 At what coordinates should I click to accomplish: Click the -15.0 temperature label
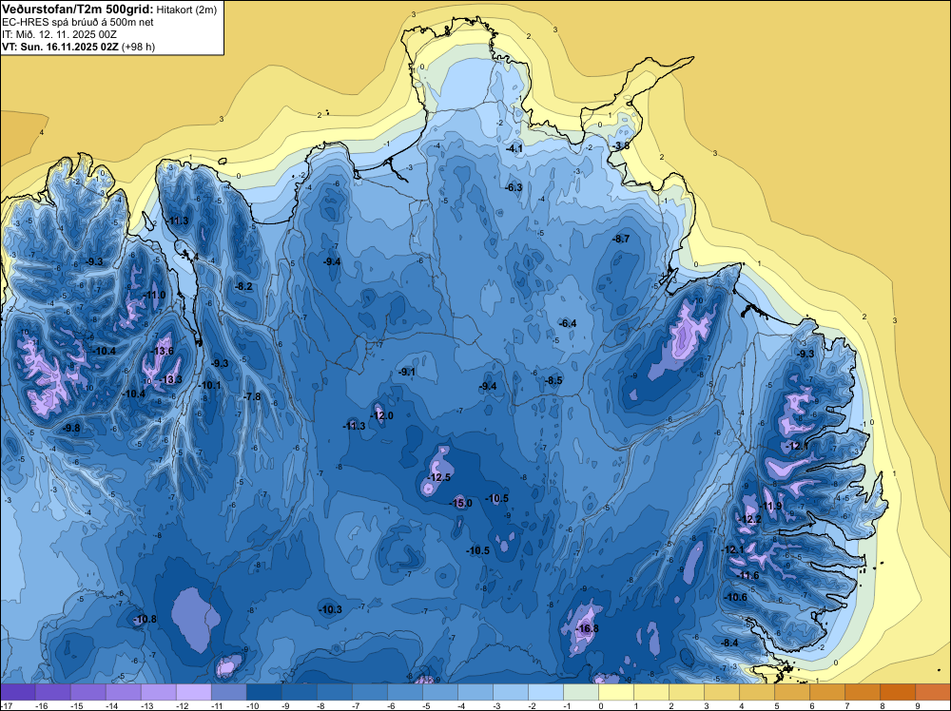coord(460,503)
